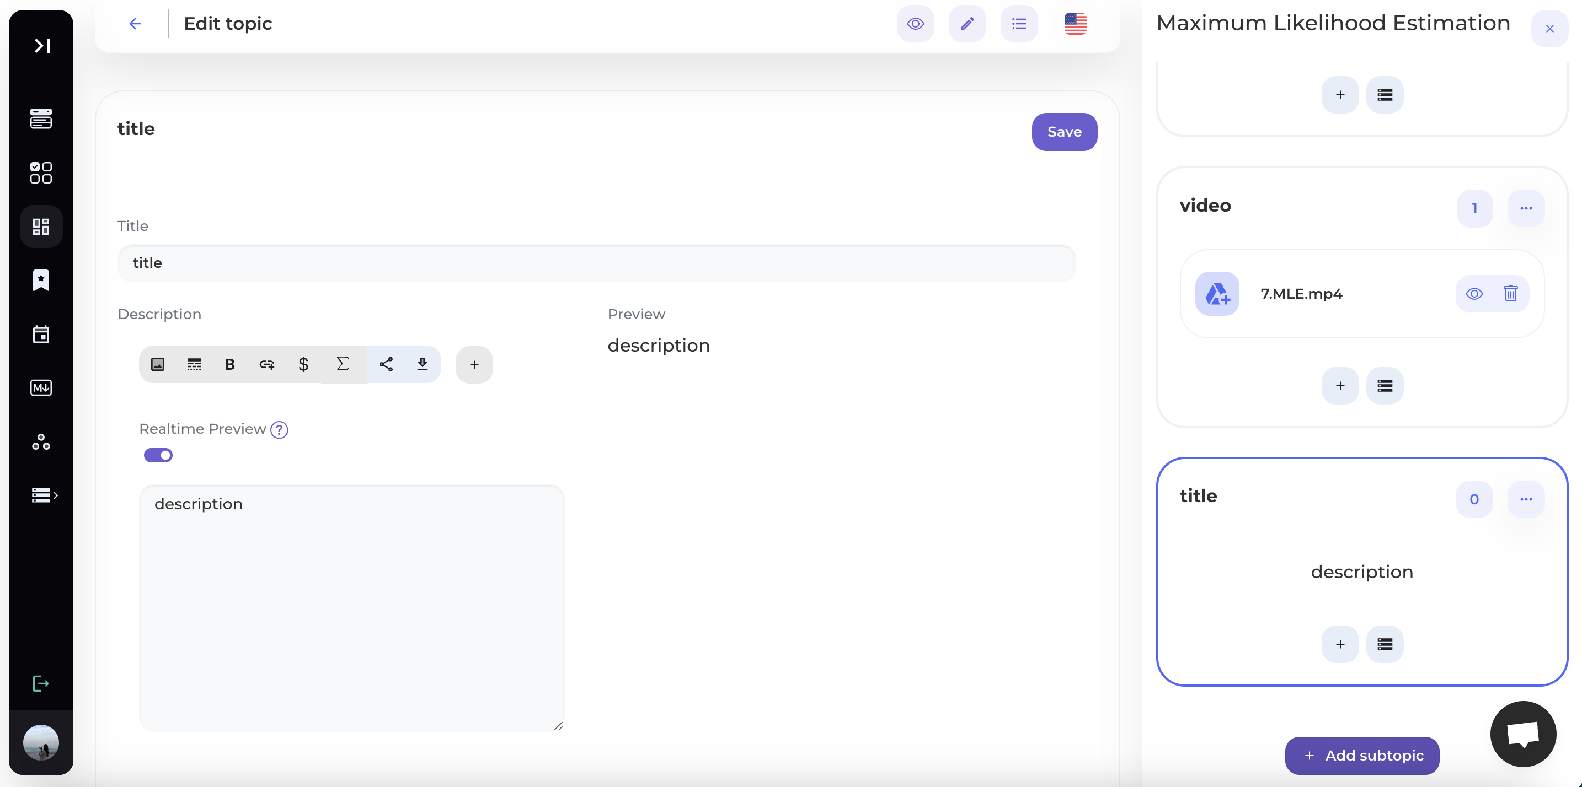Click the title card count badge 0
This screenshot has height=787, width=1582.
(1474, 499)
